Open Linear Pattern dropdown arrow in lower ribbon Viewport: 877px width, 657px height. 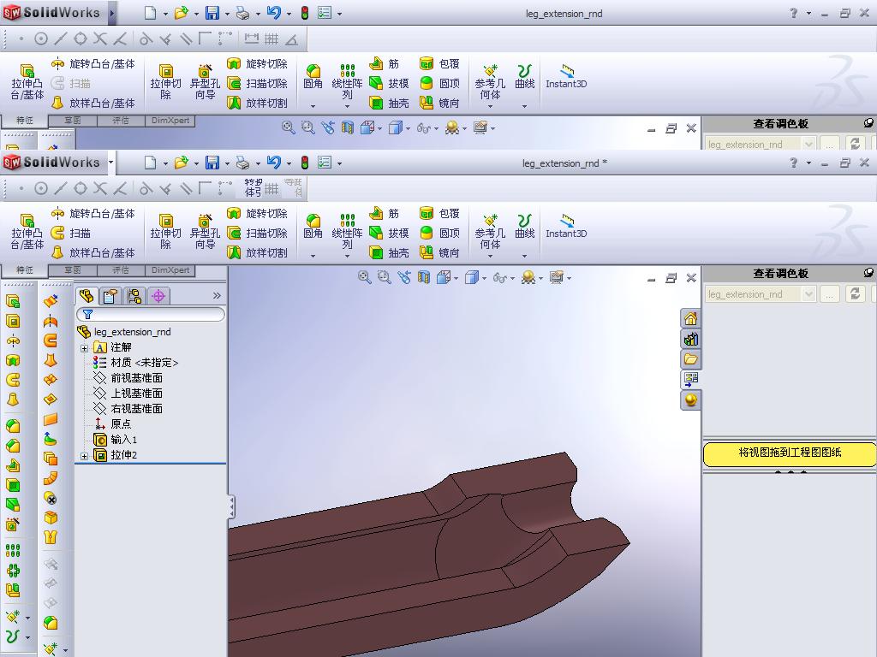tap(348, 256)
